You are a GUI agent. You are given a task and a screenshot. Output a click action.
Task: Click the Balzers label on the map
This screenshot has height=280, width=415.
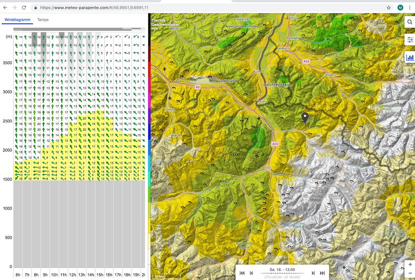tap(262, 102)
